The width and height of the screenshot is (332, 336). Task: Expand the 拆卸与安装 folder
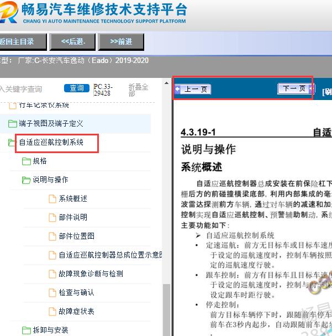(x=50, y=330)
